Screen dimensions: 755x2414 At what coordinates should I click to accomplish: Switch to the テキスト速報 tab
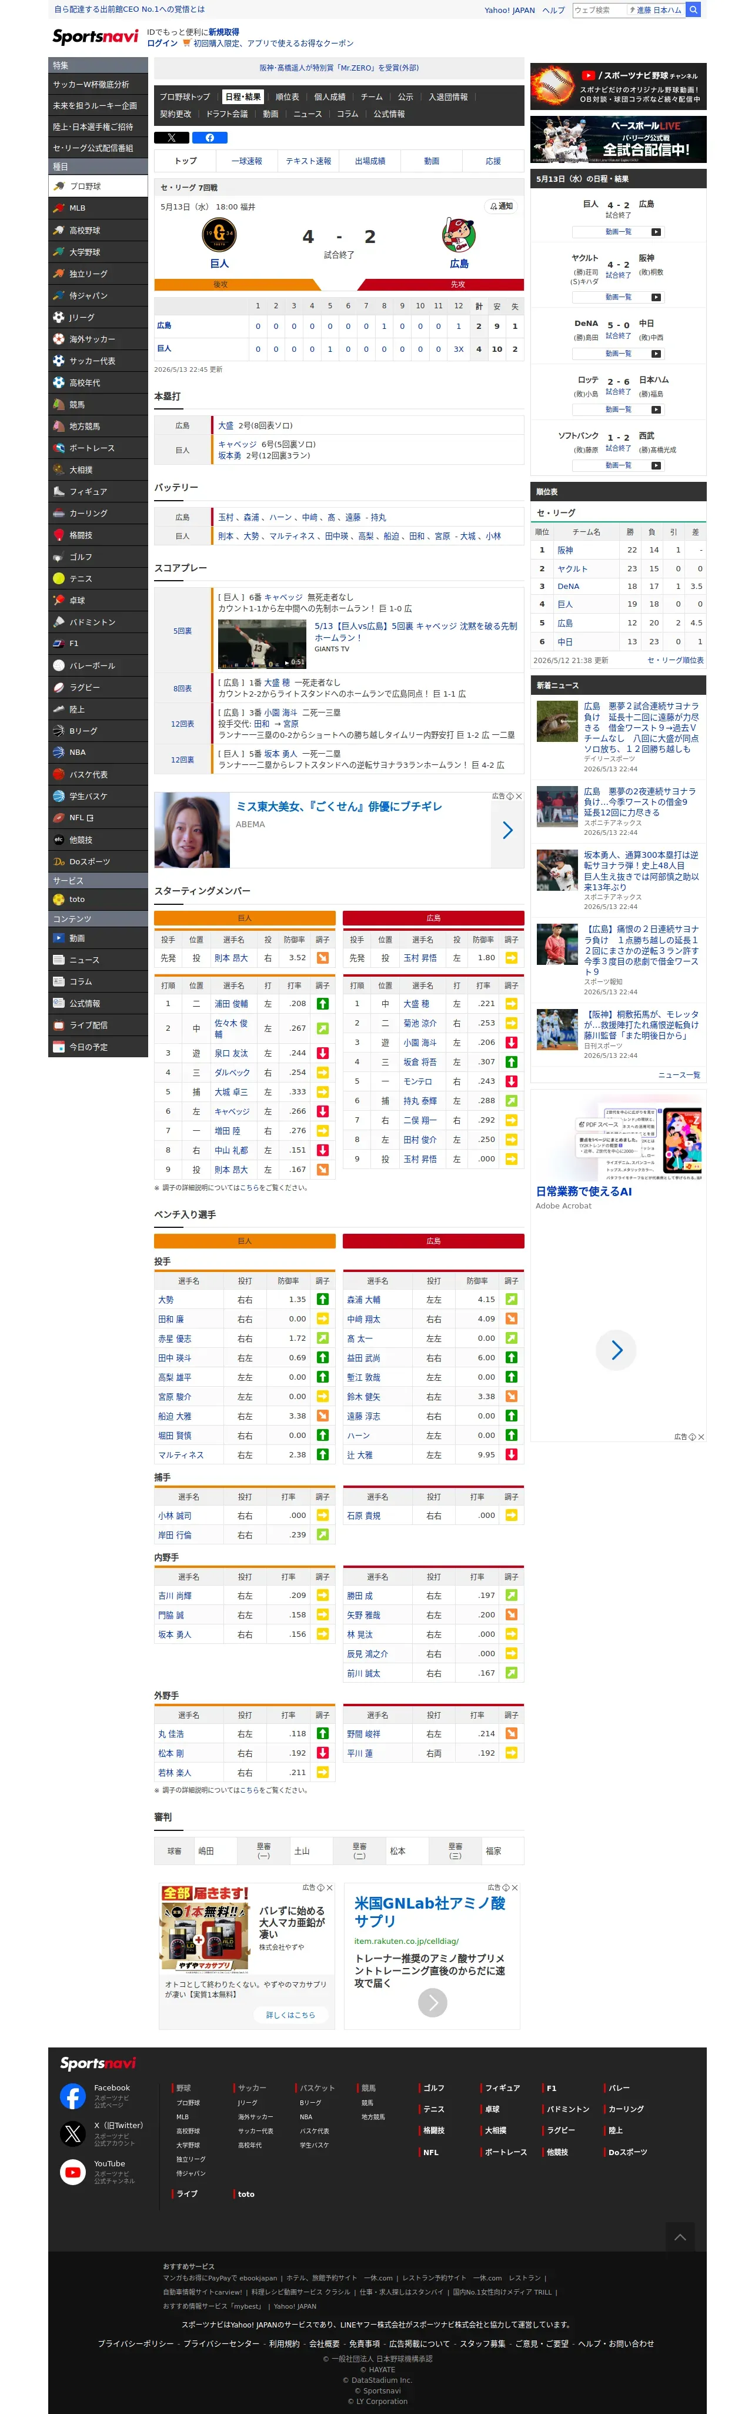[308, 161]
